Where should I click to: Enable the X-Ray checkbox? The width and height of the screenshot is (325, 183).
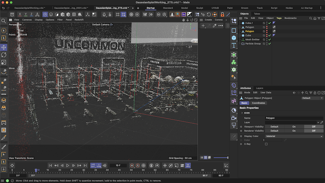[266, 144]
